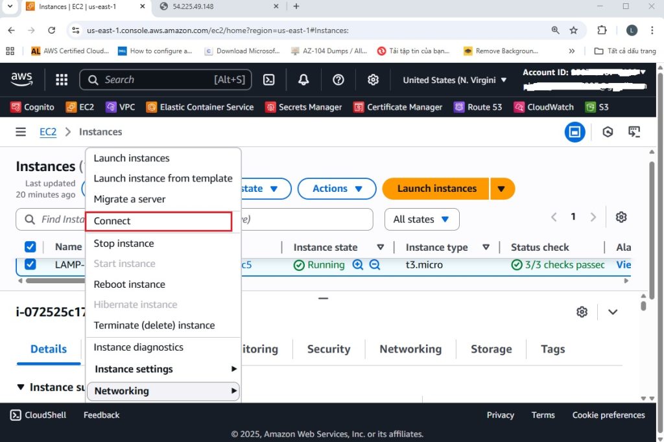Open the Details tab
The width and height of the screenshot is (664, 442).
[x=49, y=349]
